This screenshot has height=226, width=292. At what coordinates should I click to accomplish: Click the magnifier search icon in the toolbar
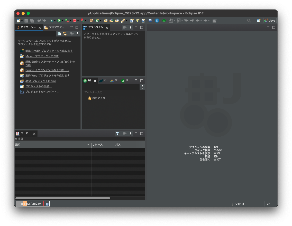click(x=249, y=21)
